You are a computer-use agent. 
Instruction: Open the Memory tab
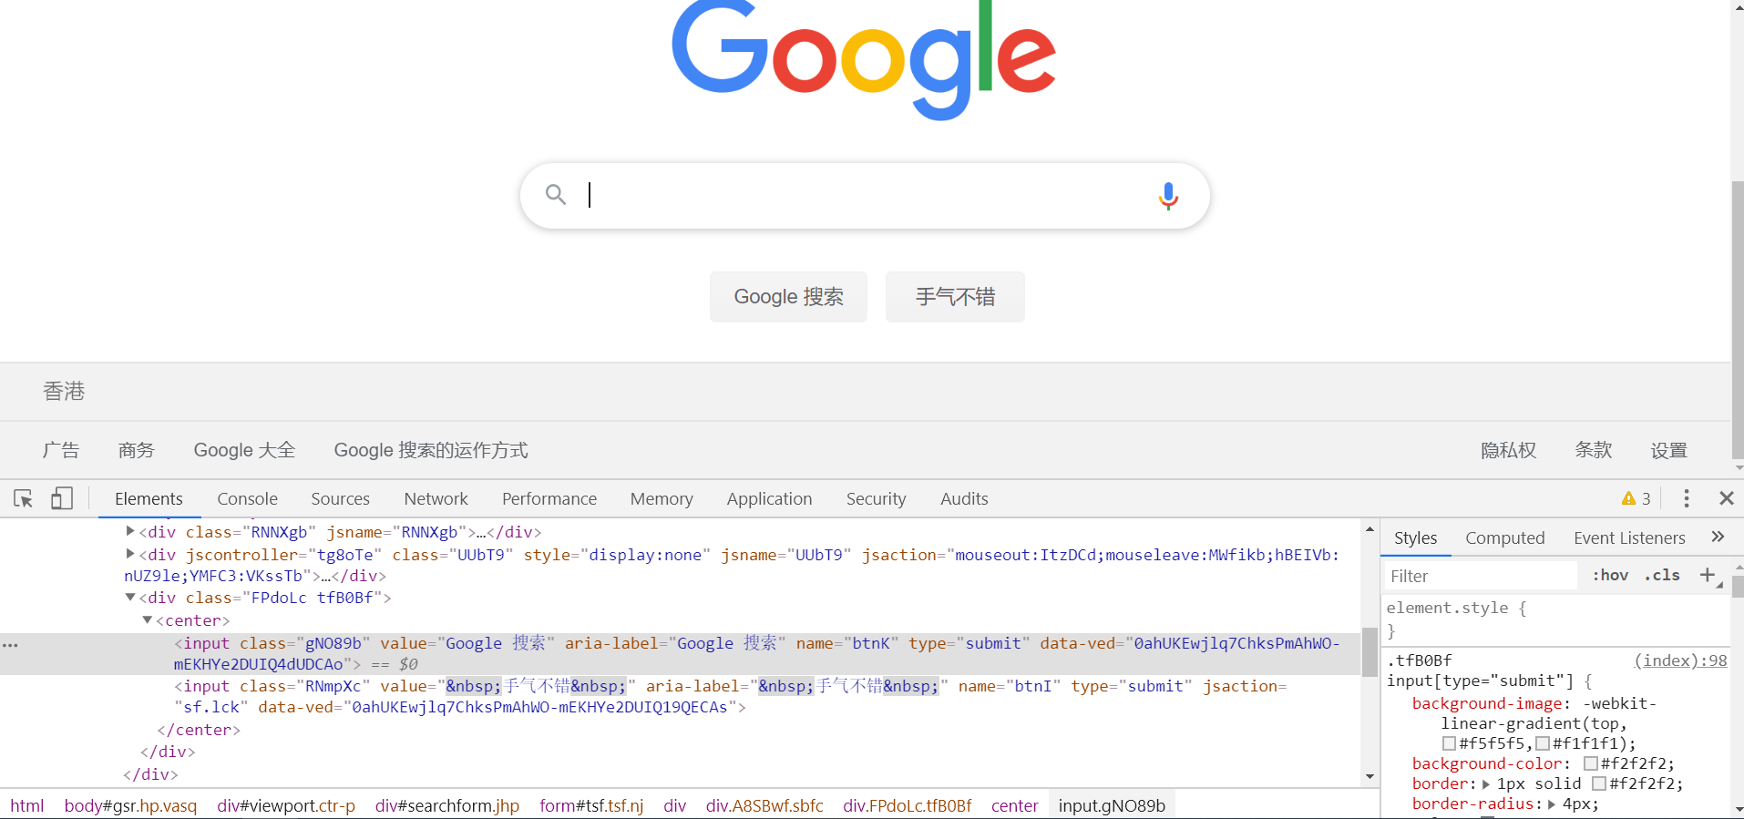click(662, 498)
